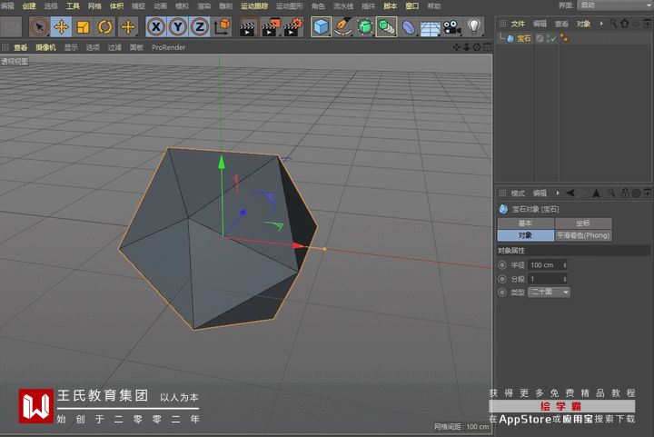654x437 pixels.
Task: Open the 选择 (Select) menu
Action: click(51, 5)
